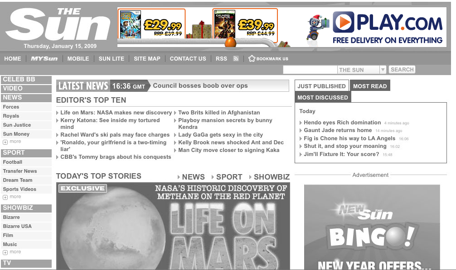Open Sun Justice sidebar link
456x270 pixels.
click(26, 125)
